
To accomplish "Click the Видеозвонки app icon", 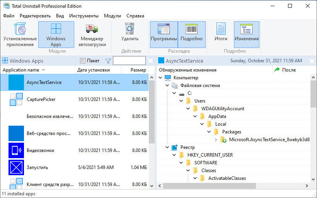I will pyautogui.click(x=16, y=150).
